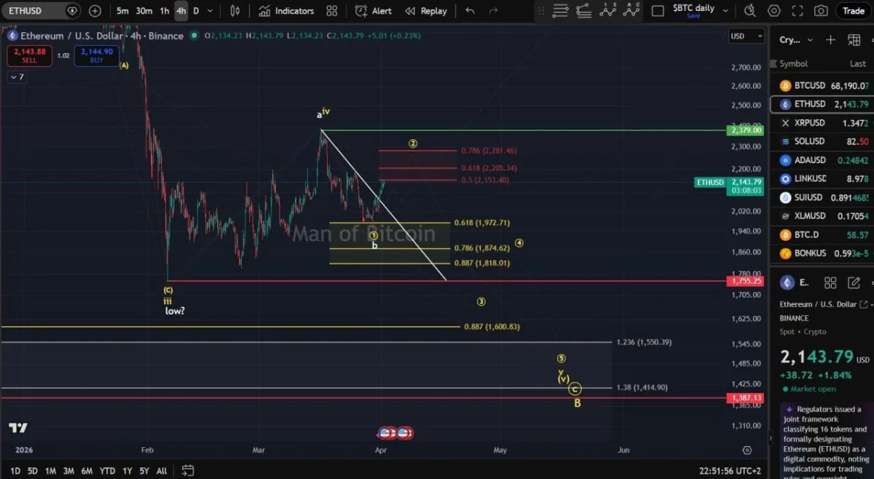Expand the interval dropdown next to D
Viewport: 874px width, 479px height.
click(x=209, y=10)
